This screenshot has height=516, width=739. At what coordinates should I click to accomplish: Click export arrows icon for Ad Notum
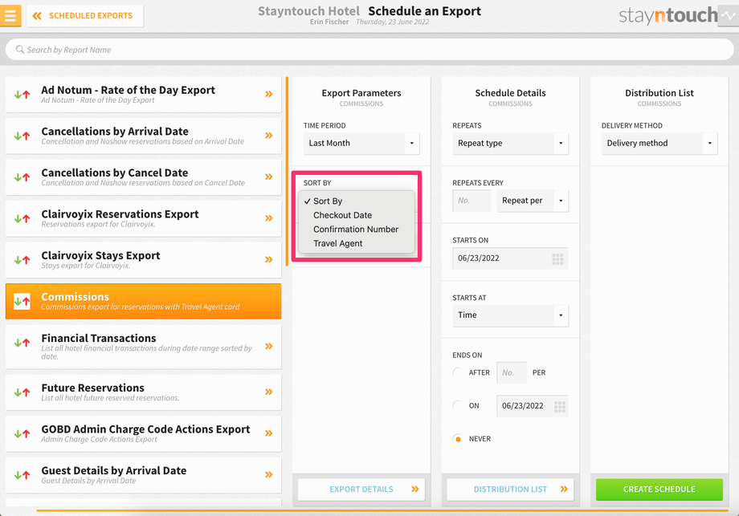click(x=22, y=95)
